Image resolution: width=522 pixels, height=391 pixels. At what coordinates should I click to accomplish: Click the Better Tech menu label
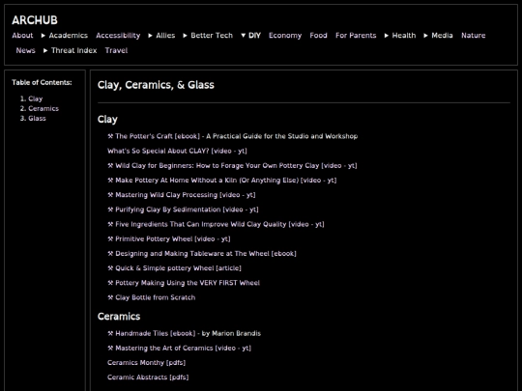point(212,36)
